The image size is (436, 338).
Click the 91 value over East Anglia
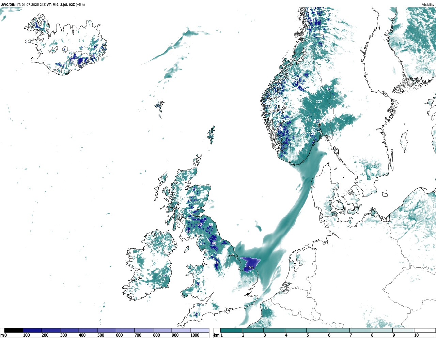(251, 268)
